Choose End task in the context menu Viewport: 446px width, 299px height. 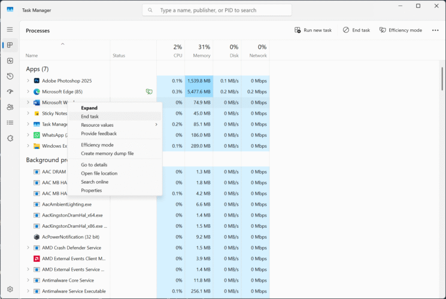point(90,117)
